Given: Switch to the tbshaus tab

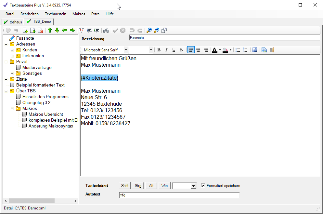Looking at the screenshot, I should (x=13, y=22).
